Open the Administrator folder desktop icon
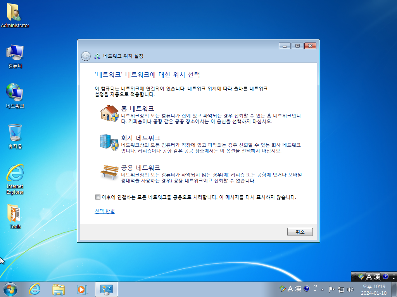 pyautogui.click(x=14, y=15)
